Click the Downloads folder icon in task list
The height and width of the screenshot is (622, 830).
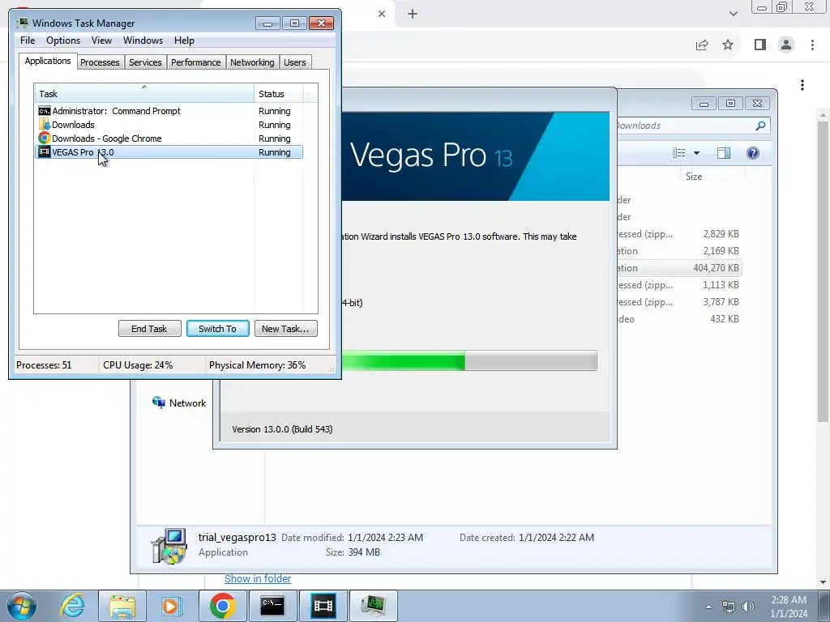(x=45, y=125)
